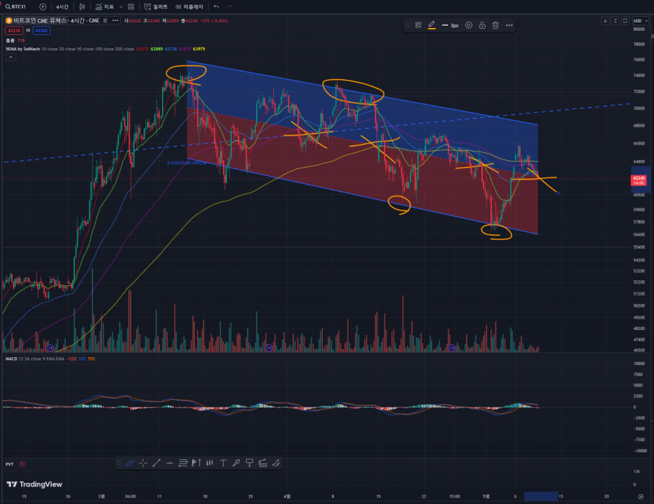Open the more options dots beside symbol title
654x504 pixels.
pos(115,20)
